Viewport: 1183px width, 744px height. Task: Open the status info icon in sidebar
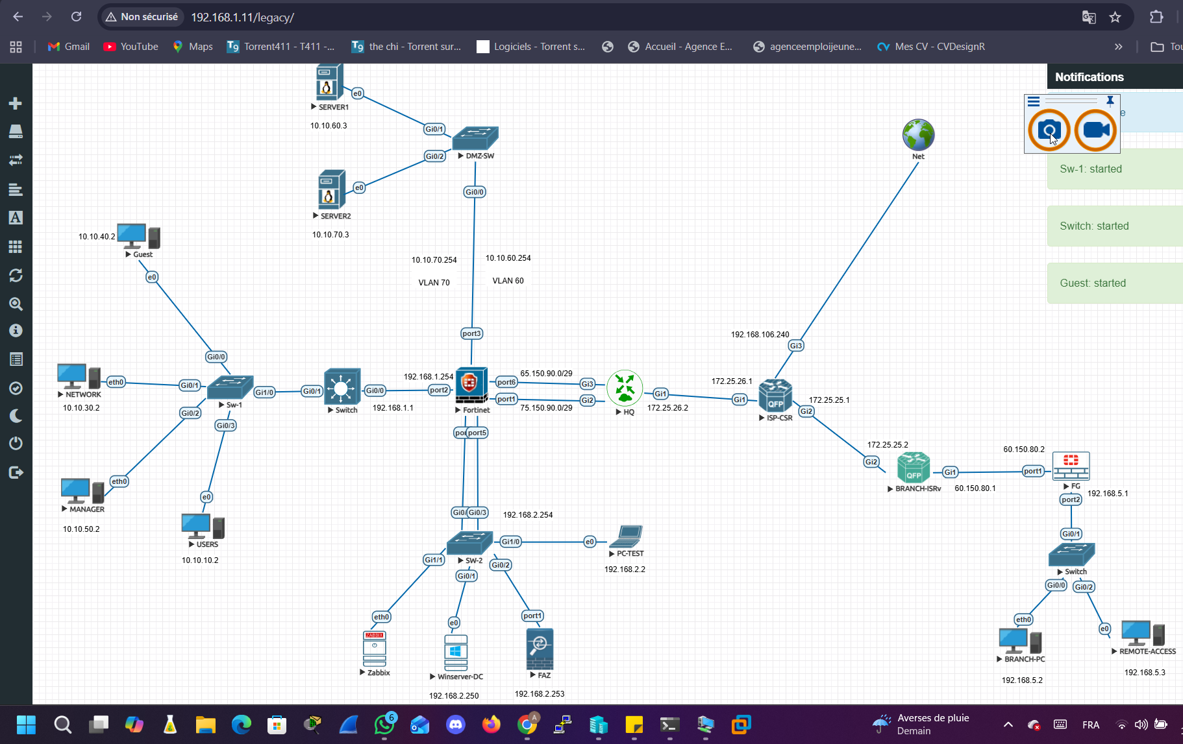(16, 331)
